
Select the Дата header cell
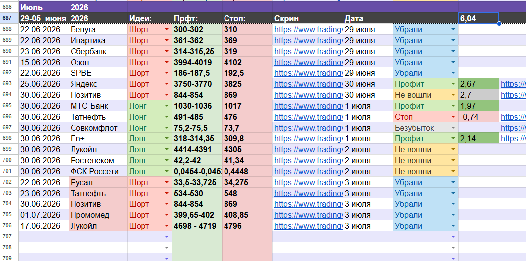pos(368,18)
